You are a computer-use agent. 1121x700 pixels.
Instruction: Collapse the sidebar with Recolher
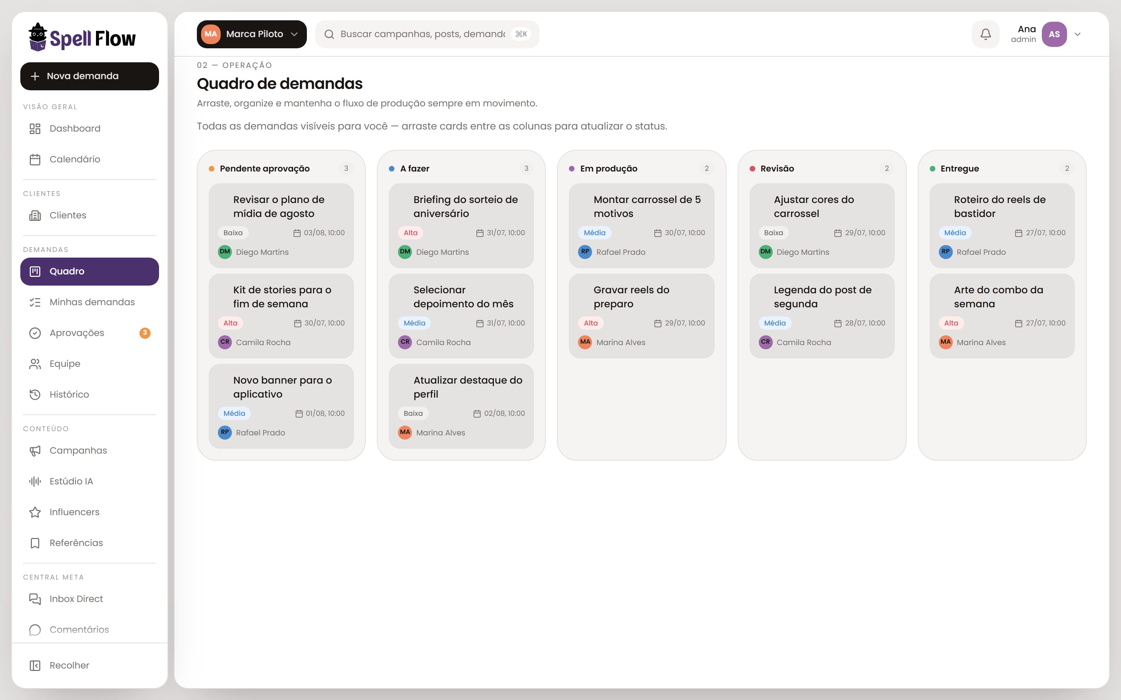[89, 665]
